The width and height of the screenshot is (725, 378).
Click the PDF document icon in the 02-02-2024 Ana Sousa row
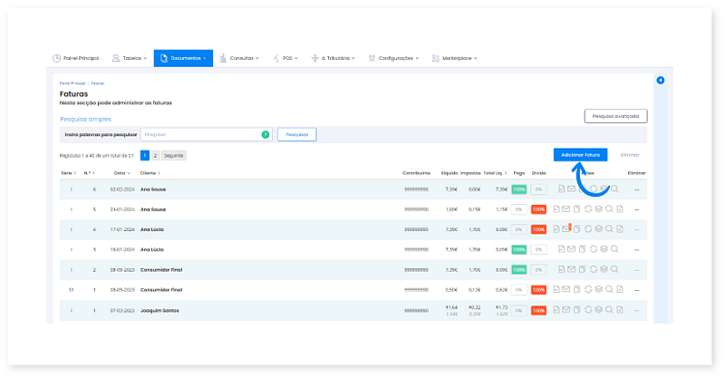[561, 189]
